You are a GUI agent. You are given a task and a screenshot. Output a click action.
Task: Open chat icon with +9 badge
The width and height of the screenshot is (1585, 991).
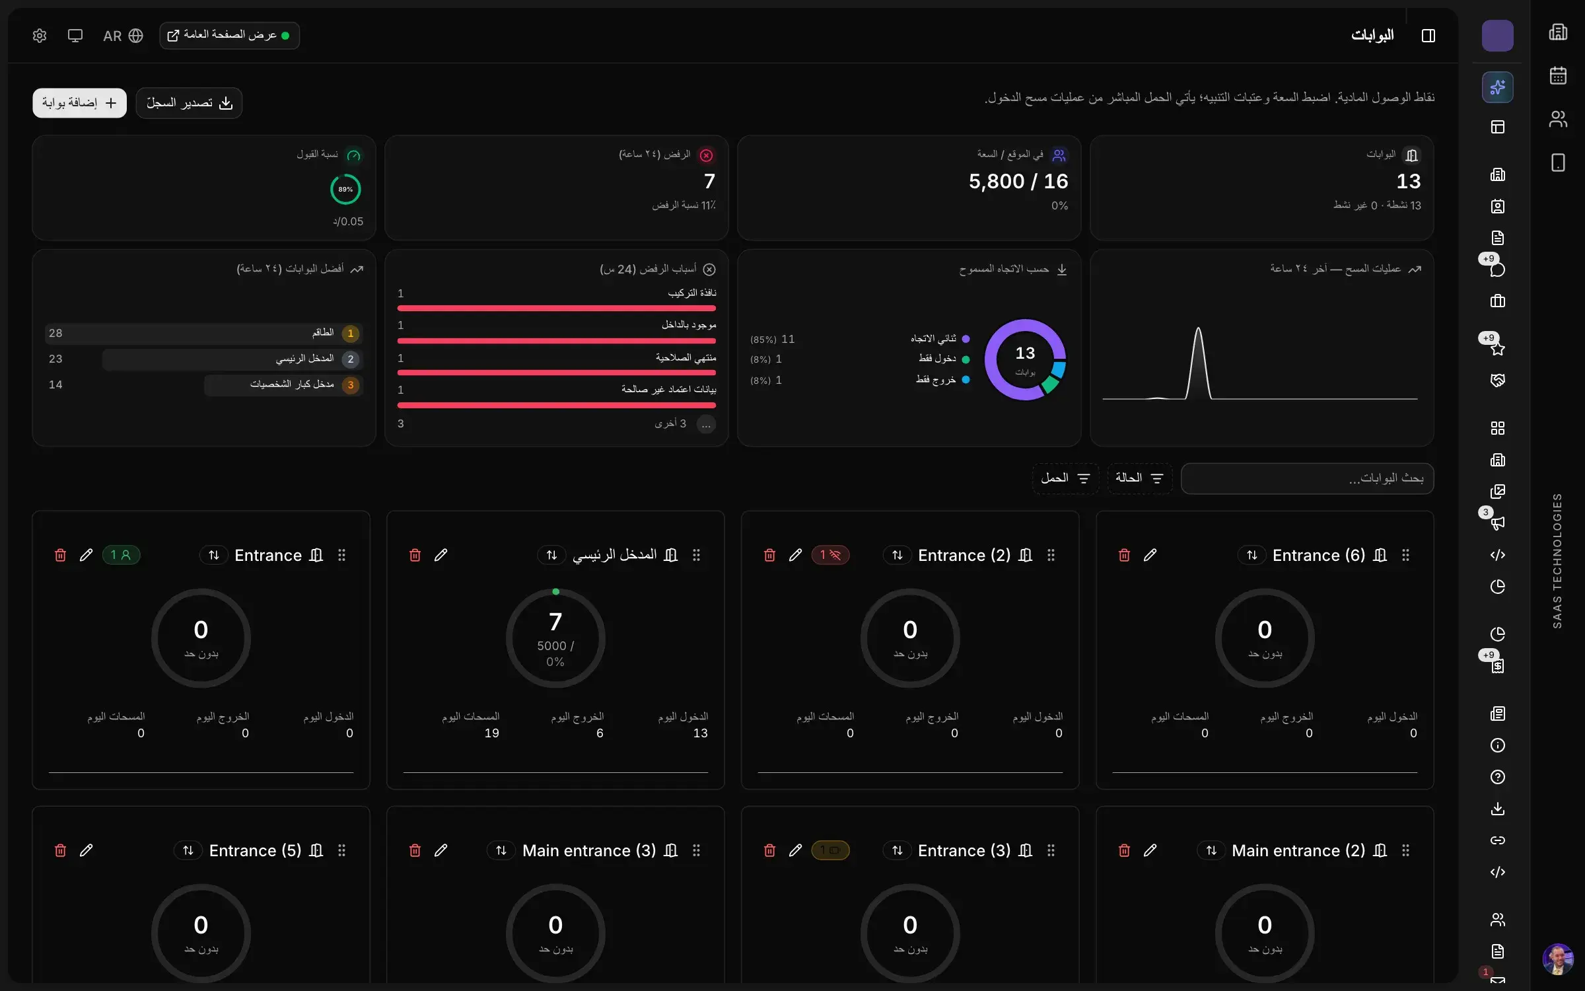[1497, 269]
